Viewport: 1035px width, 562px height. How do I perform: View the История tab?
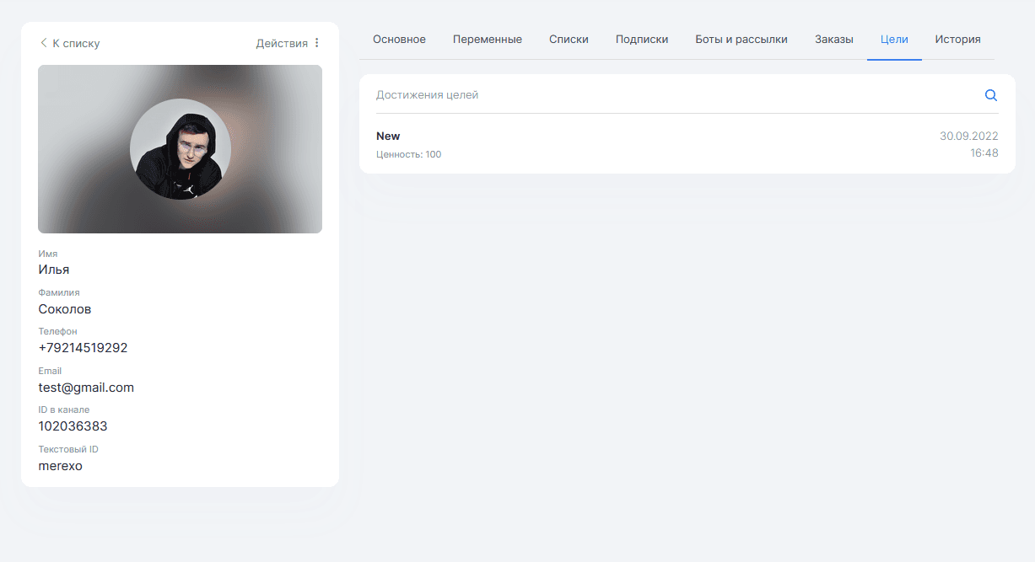click(x=957, y=40)
